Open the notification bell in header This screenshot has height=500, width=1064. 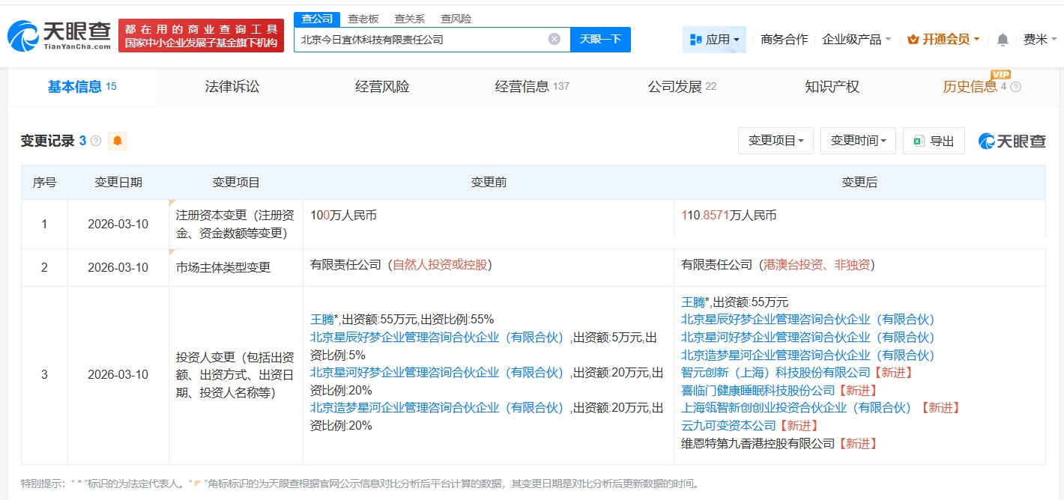point(1003,40)
